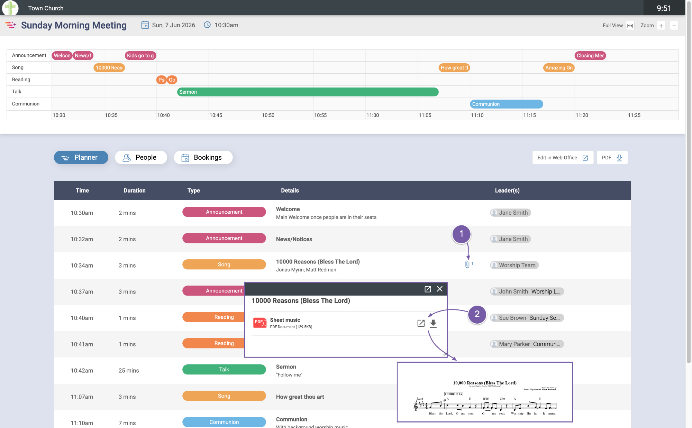Screen dimensions: 692x428
Task: Open Sheet music in new window
Action: coord(421,323)
